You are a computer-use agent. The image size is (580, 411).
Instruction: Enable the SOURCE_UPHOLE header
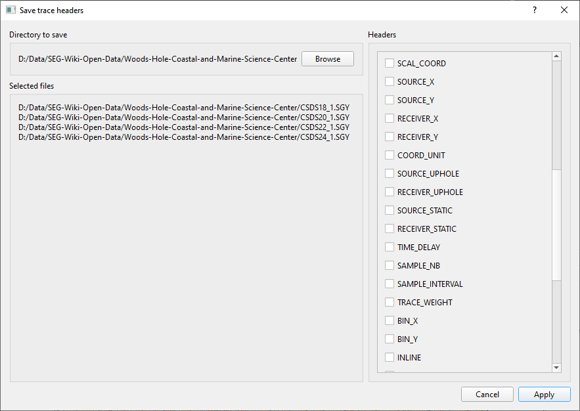[390, 174]
